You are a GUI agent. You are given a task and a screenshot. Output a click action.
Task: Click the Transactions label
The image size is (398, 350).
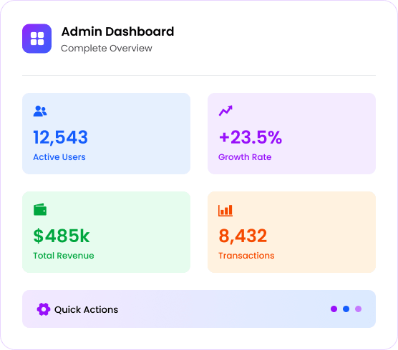(246, 256)
